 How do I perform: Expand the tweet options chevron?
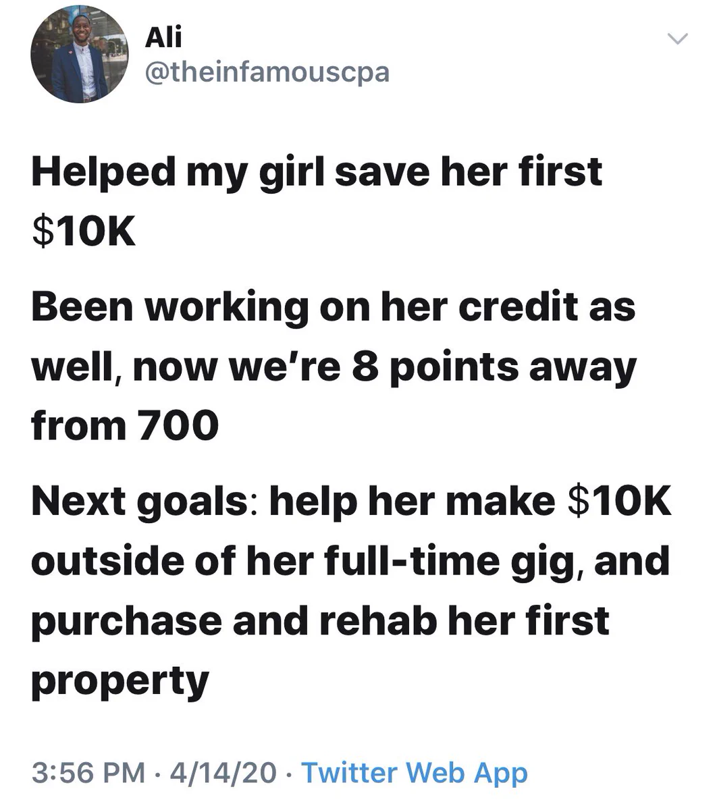(x=677, y=39)
